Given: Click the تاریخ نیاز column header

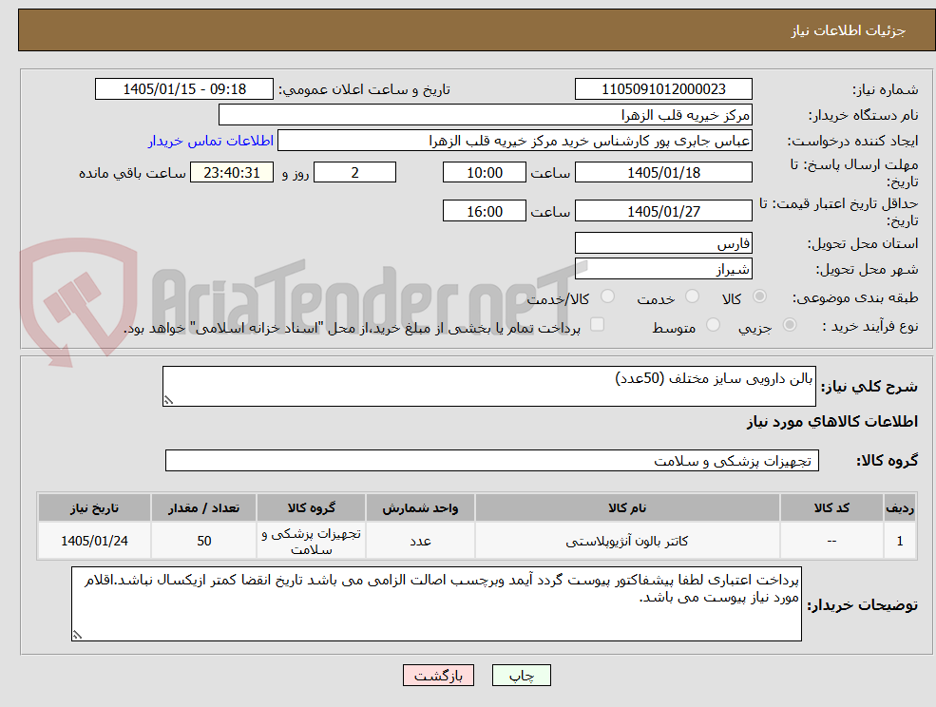Looking at the screenshot, I should tap(94, 507).
